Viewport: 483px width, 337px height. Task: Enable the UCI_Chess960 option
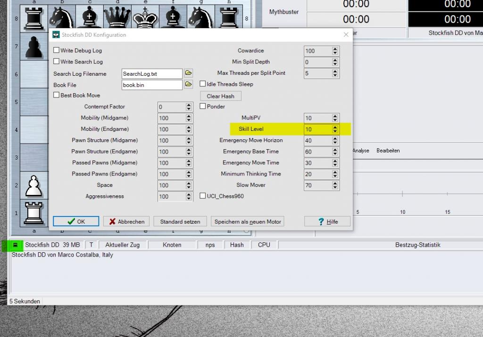point(203,196)
